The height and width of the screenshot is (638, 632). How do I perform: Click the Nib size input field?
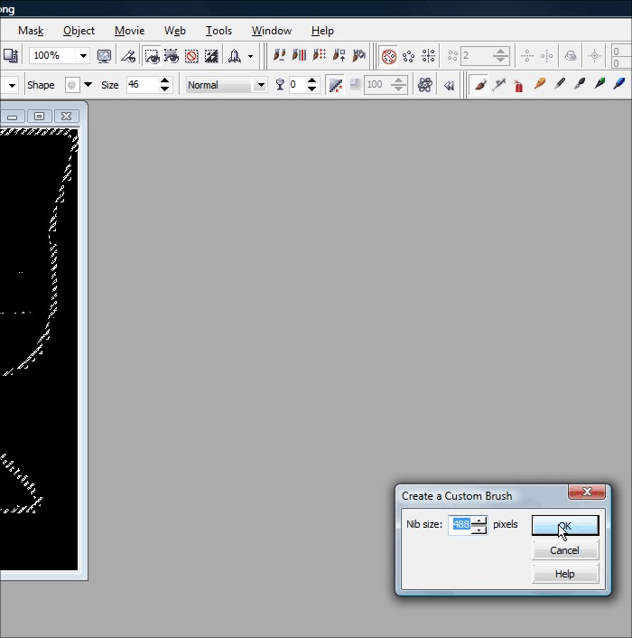460,525
